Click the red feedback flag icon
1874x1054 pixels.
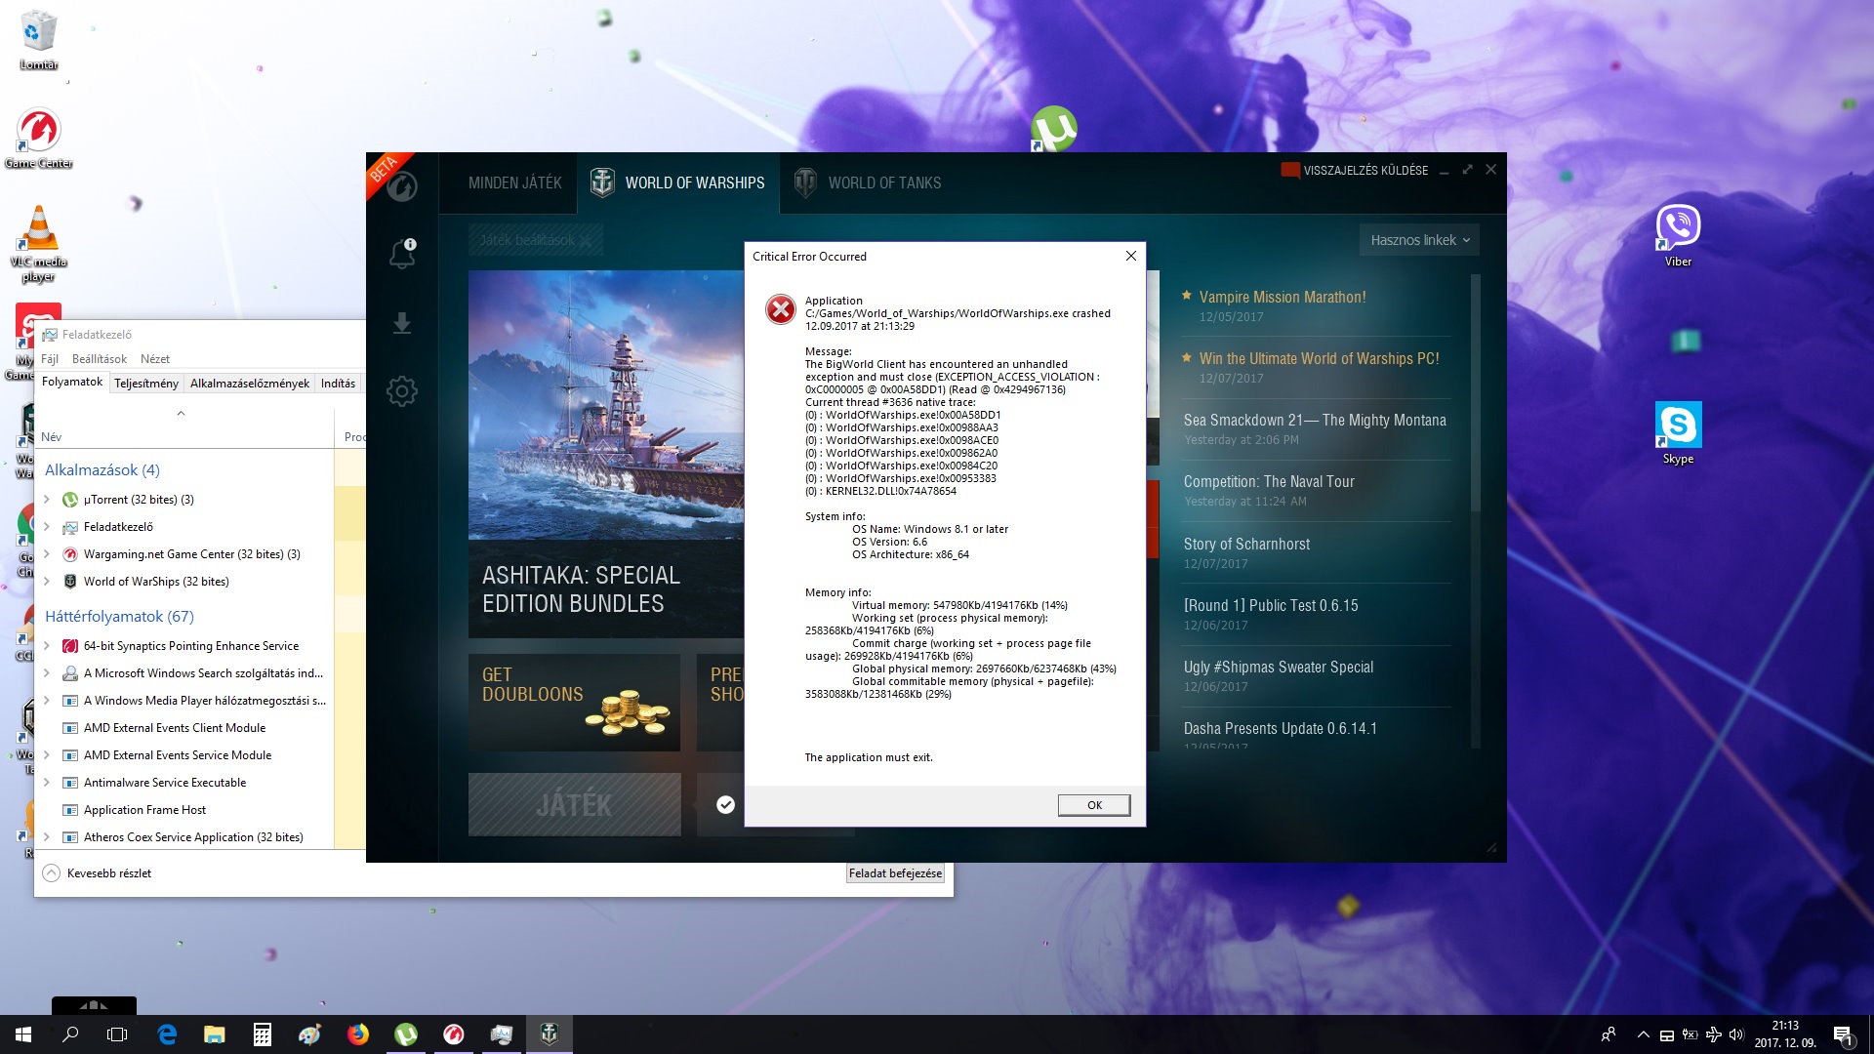[1290, 170]
